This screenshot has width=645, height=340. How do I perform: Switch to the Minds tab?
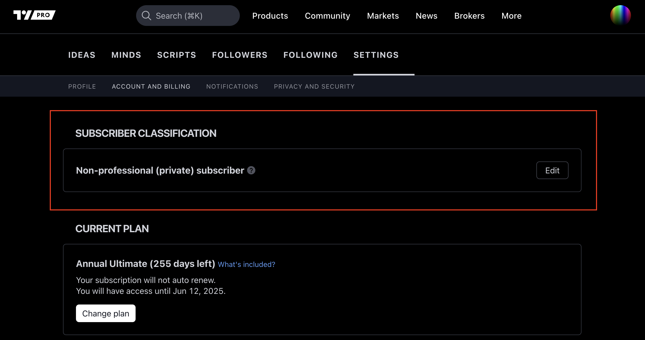(x=126, y=55)
